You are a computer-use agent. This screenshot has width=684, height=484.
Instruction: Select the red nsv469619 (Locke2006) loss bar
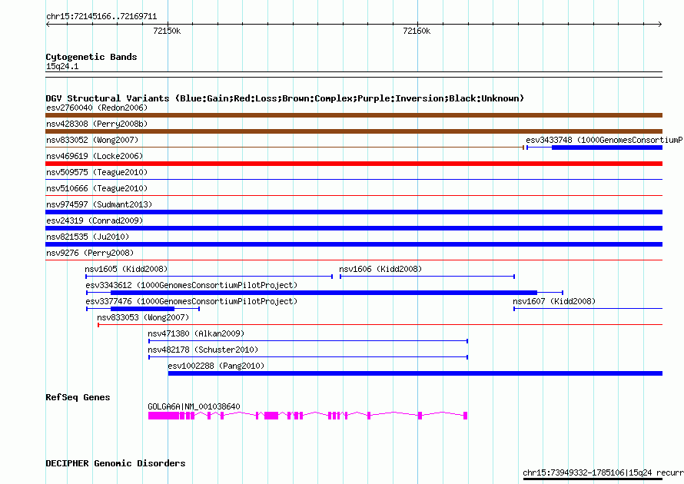coord(354,164)
